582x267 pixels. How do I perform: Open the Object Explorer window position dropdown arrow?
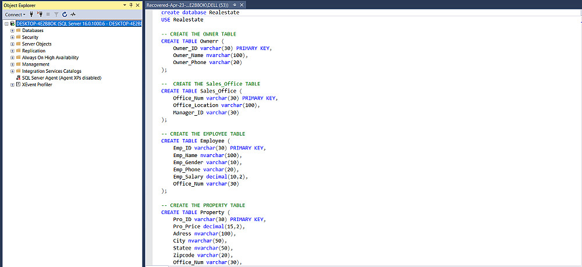124,5
